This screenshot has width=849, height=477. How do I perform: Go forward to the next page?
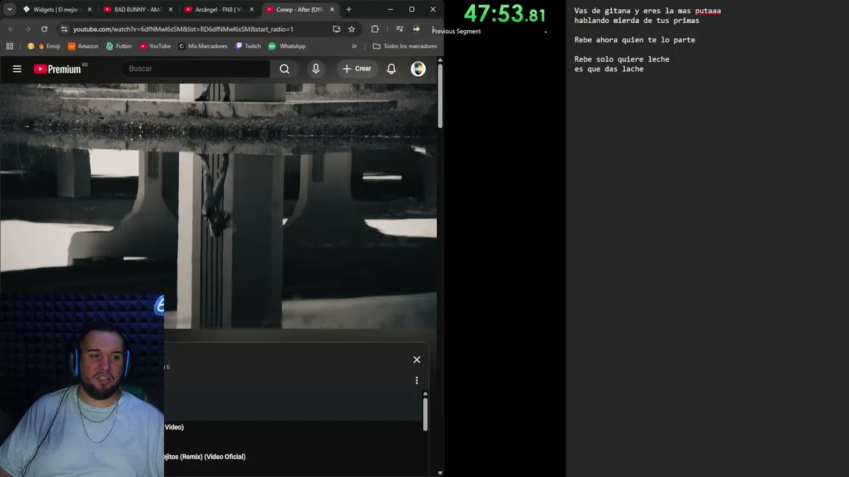[27, 29]
